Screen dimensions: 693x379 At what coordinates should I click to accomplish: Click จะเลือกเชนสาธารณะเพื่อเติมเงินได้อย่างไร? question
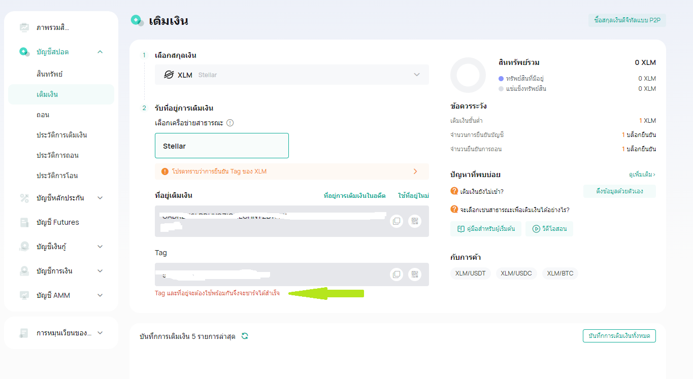tap(515, 210)
